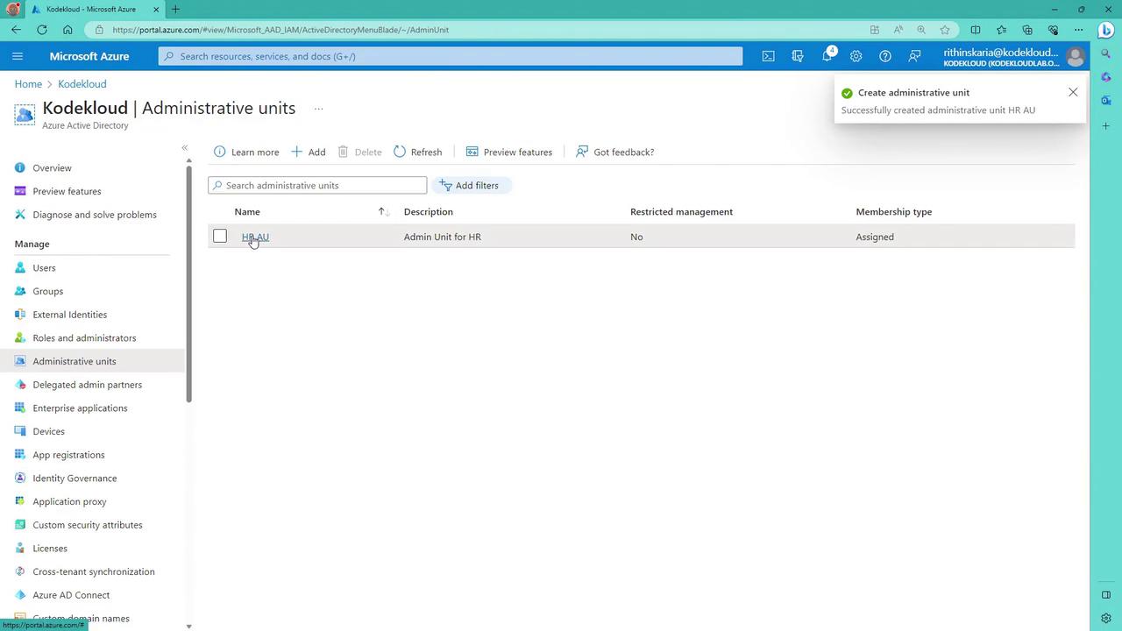Screen dimensions: 1122x631
Task: Open Preview features from the command bar
Action: pos(509,152)
